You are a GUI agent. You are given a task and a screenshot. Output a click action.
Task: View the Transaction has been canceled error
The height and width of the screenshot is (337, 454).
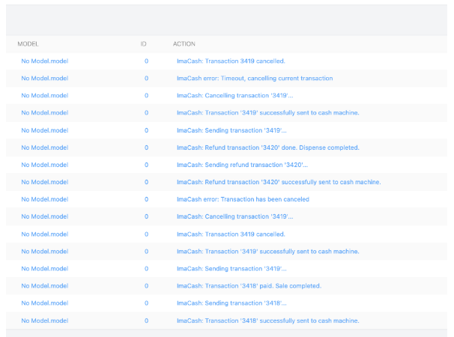pyautogui.click(x=243, y=199)
